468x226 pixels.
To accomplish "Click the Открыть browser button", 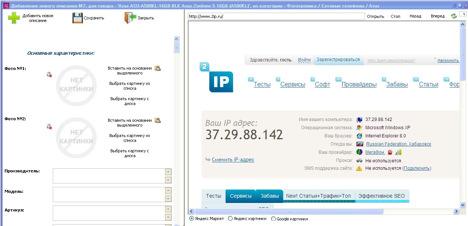I will click(375, 16).
